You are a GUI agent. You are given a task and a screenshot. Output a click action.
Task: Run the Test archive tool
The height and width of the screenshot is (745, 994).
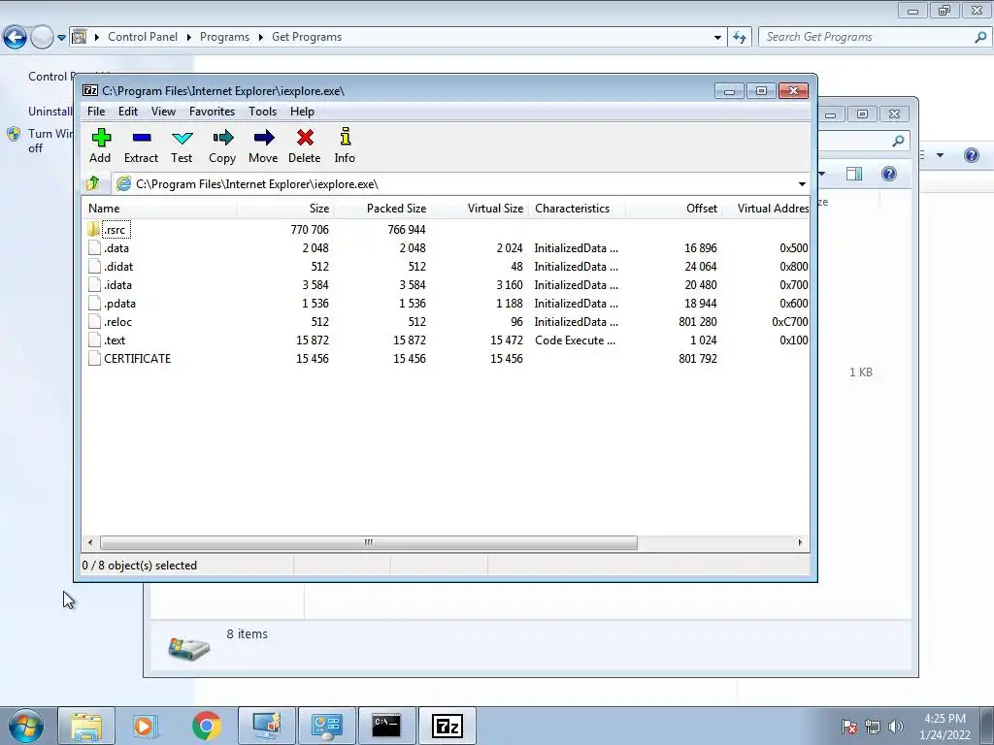pos(182,138)
